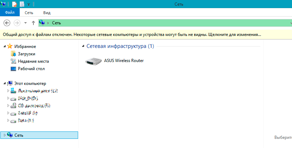Image resolution: width=292 pixels, height=148 pixels.
Task: Click the Properties quick access icon
Action: click(x=14, y=4)
